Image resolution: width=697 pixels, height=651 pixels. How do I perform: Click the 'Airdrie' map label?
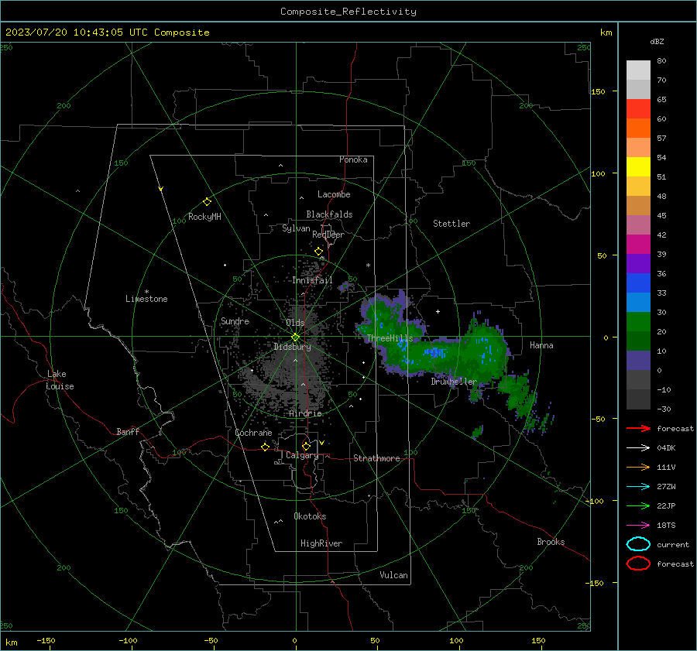[305, 413]
